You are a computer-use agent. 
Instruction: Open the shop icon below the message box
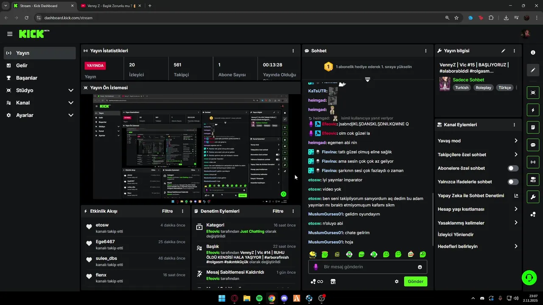pyautogui.click(x=333, y=281)
